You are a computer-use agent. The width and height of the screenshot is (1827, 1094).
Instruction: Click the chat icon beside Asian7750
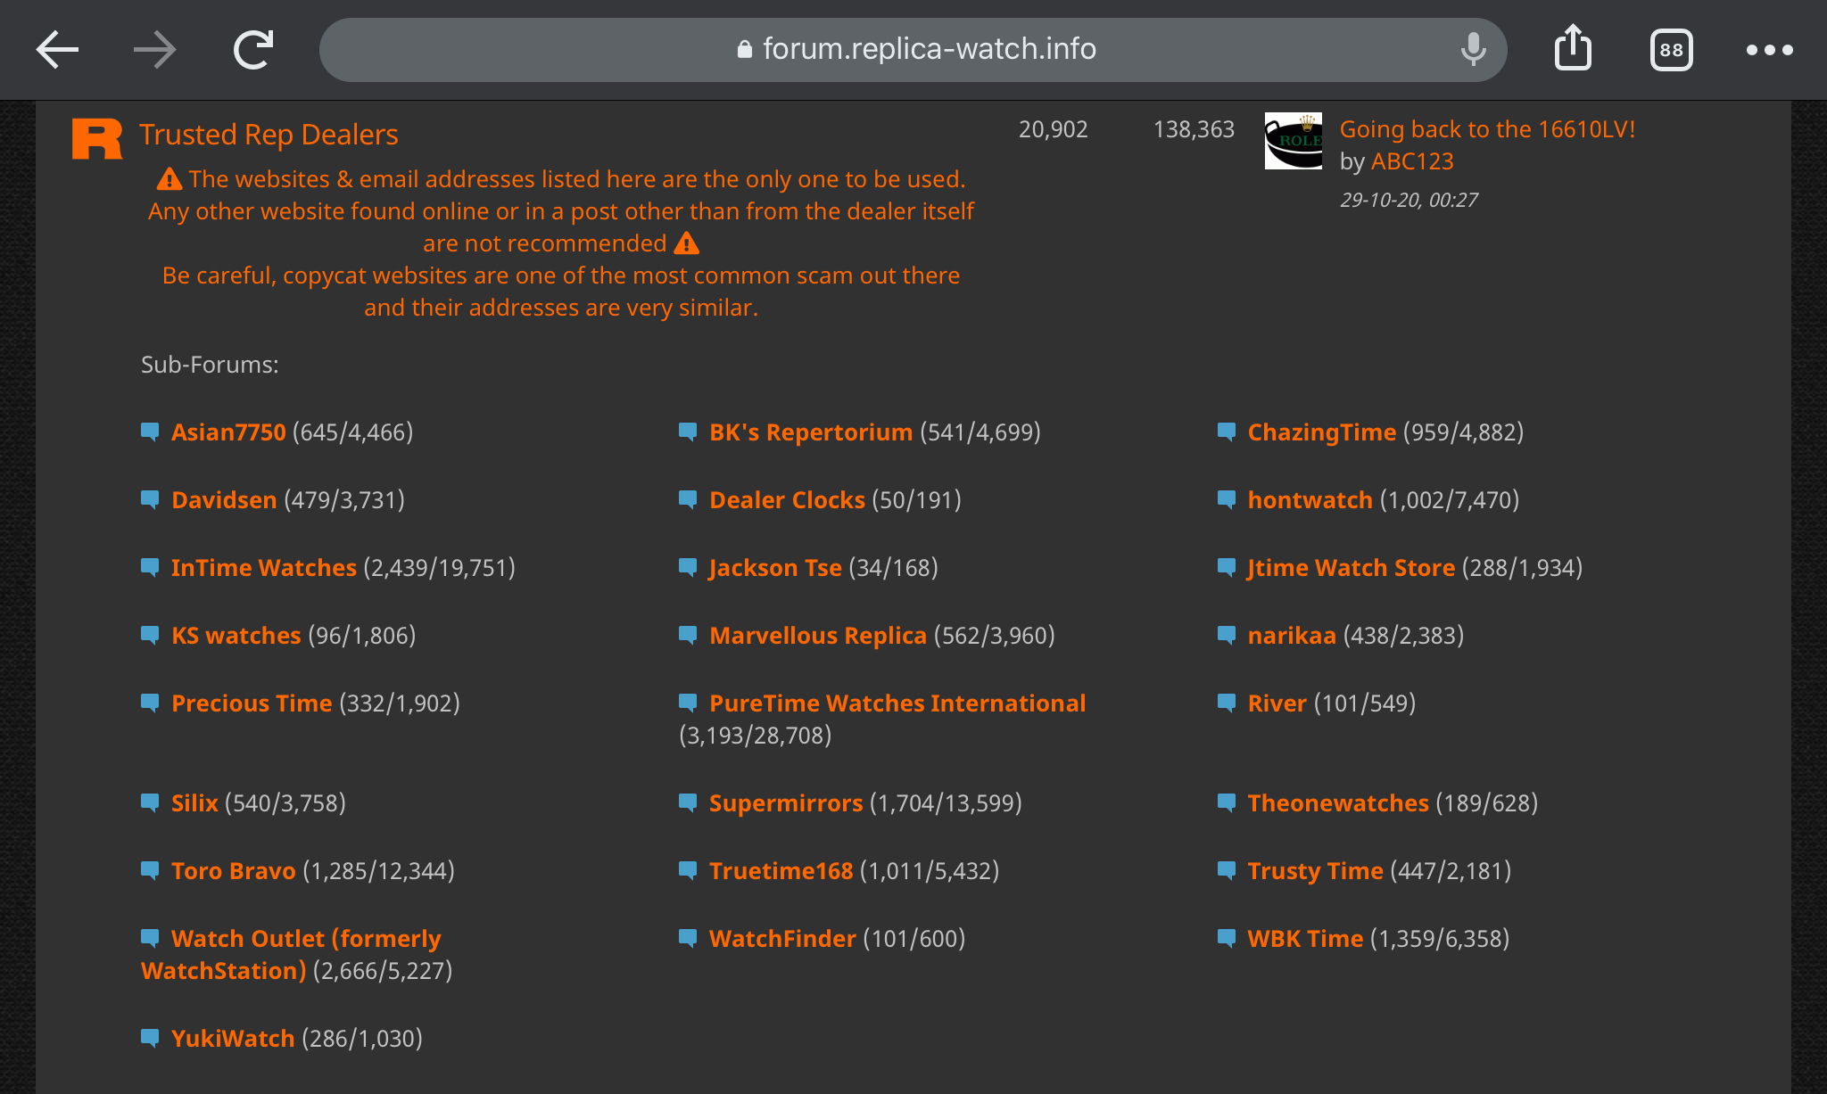[150, 432]
